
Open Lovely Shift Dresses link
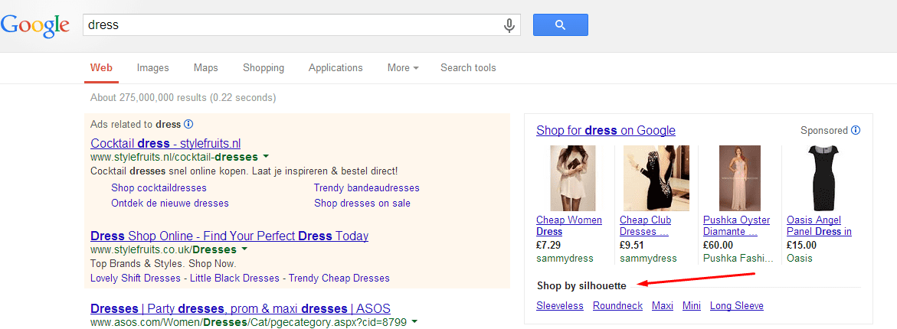136,279
